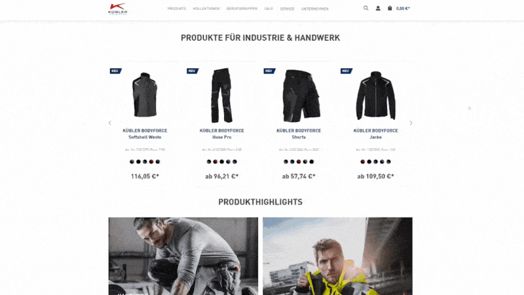Expand the Service navigation dropdown
Viewport: 524px width, 295px height.
(287, 9)
